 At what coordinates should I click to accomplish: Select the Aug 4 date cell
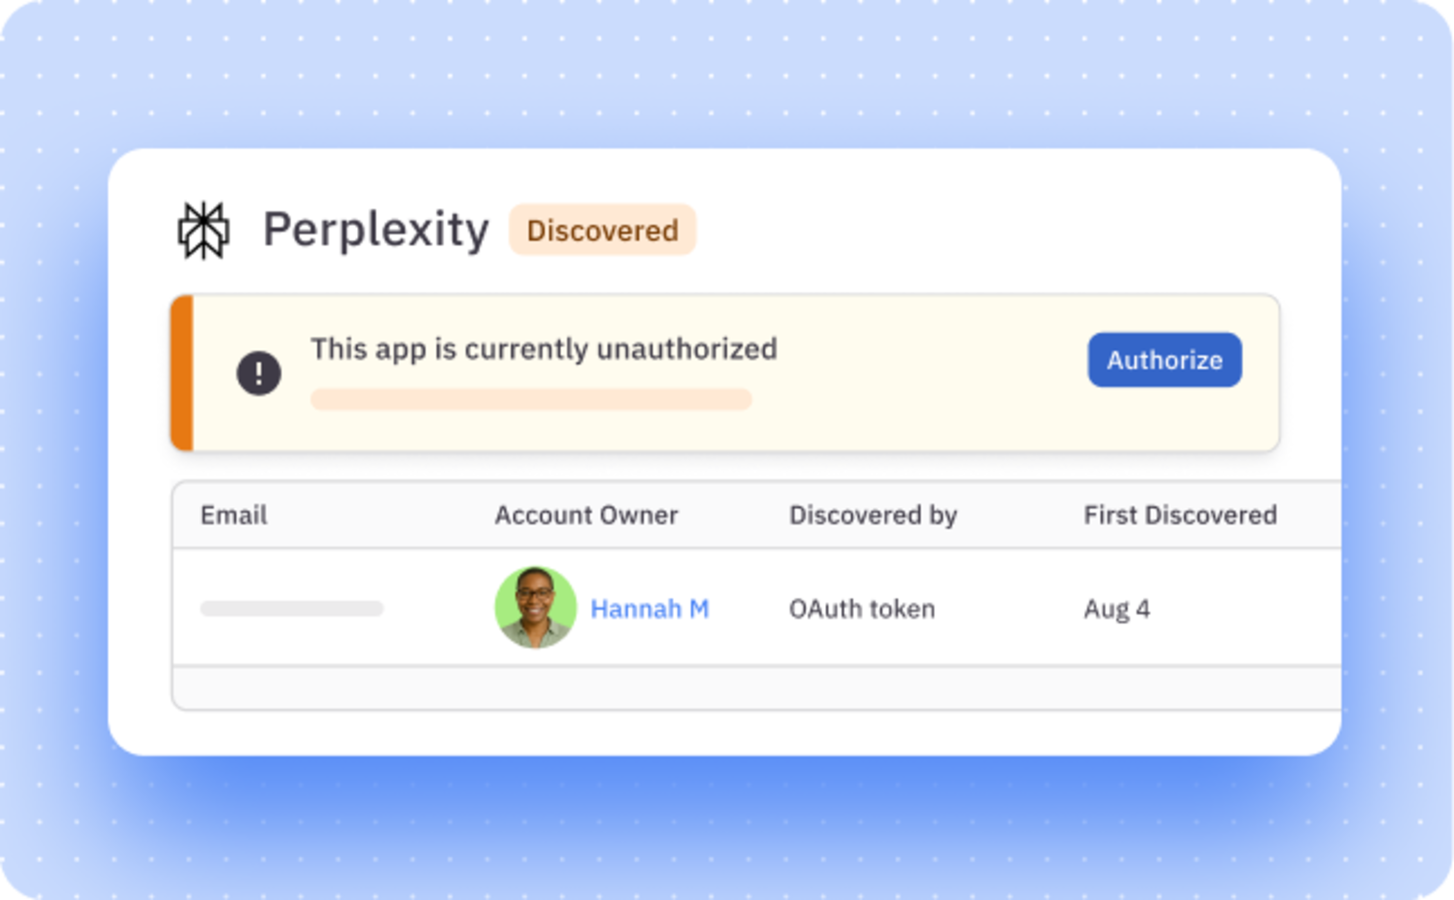(x=1116, y=609)
